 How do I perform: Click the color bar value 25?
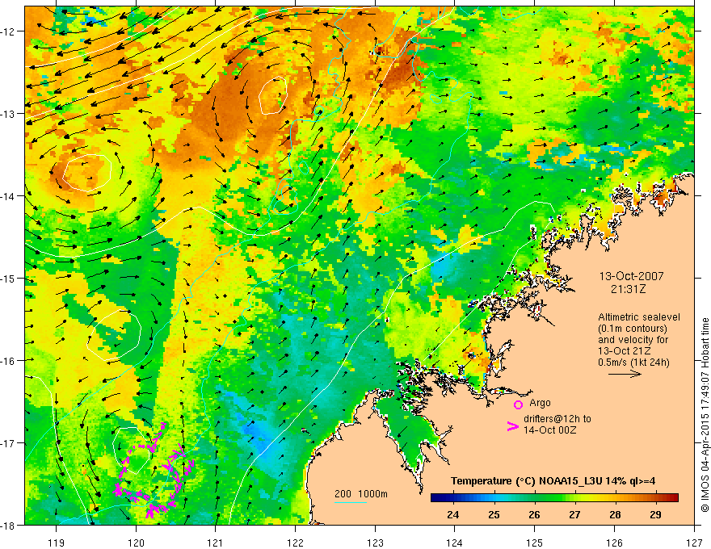[x=494, y=514]
